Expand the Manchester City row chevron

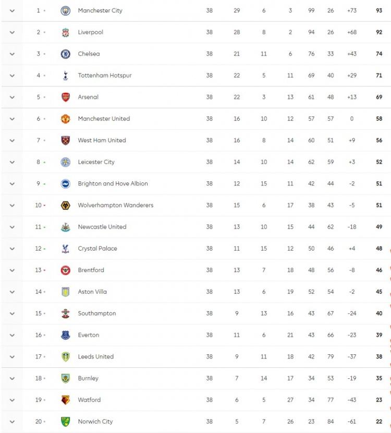12,10
